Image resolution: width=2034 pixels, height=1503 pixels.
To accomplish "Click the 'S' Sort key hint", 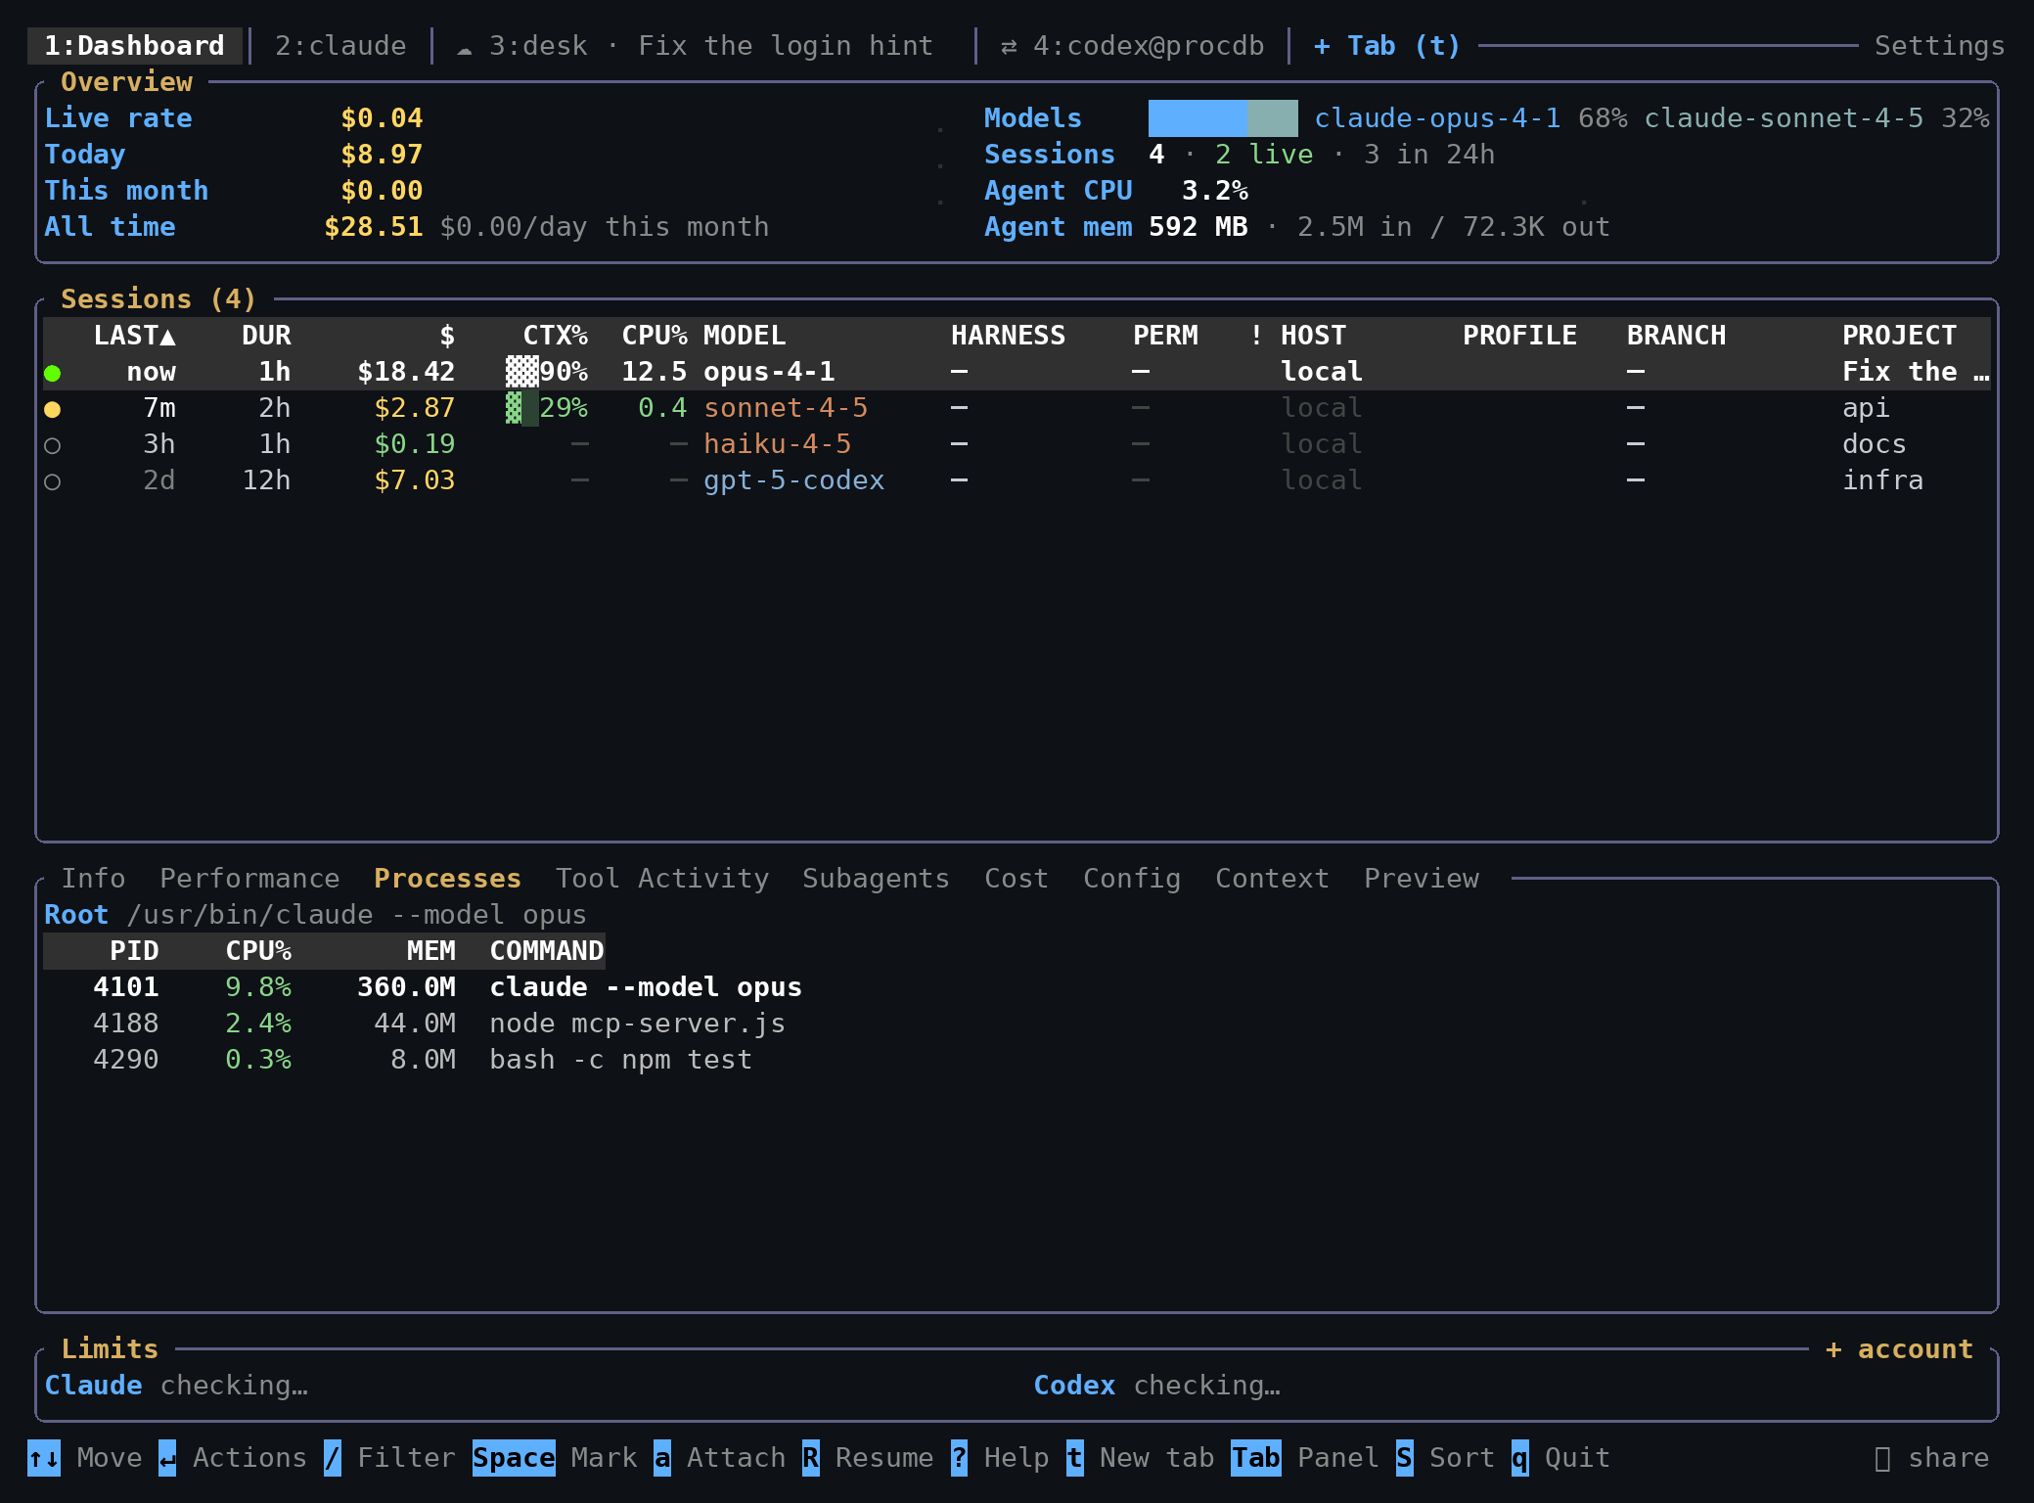I will (x=1404, y=1458).
